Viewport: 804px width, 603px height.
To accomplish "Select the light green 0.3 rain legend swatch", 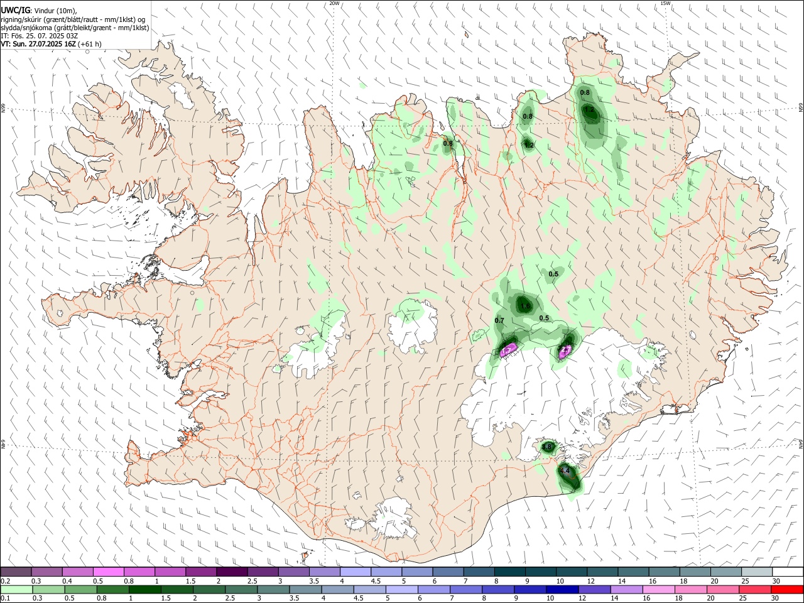I will click(x=49, y=589).
